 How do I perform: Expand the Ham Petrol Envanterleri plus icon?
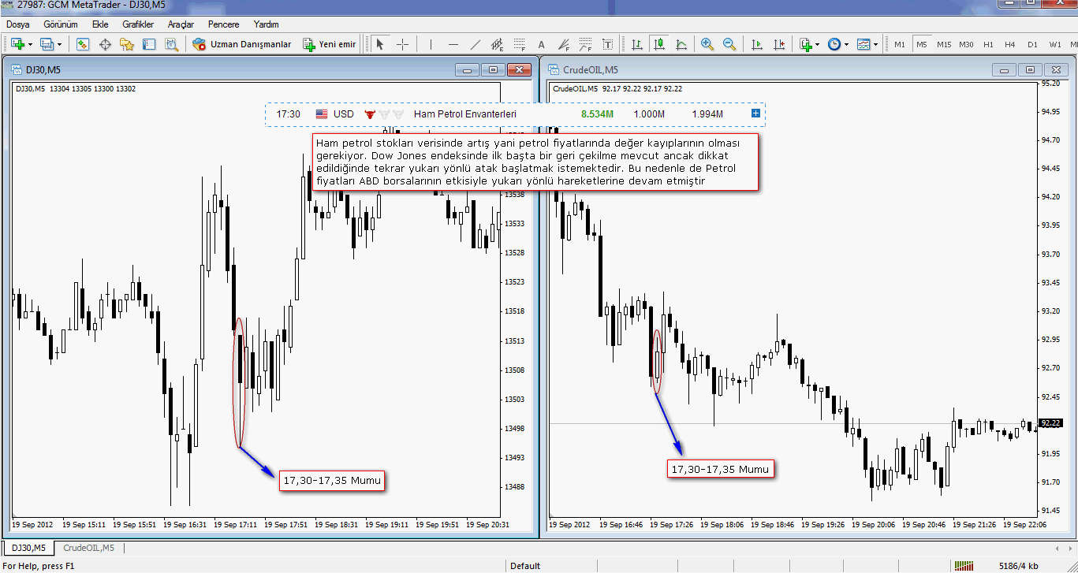point(755,114)
